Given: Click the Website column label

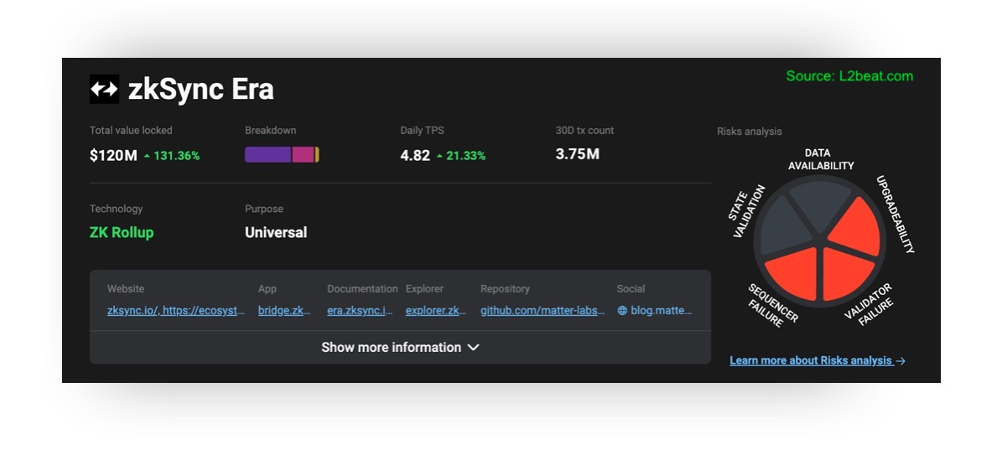Looking at the screenshot, I should 126,288.
